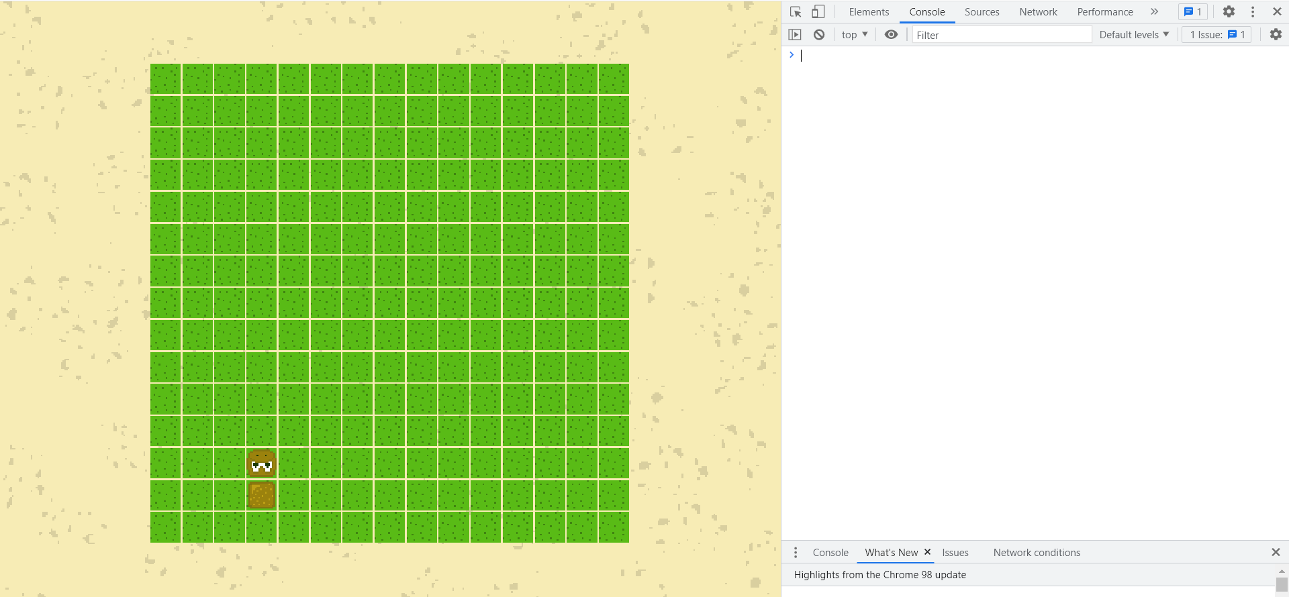
Task: Open the Network tab
Action: pyautogui.click(x=1038, y=12)
